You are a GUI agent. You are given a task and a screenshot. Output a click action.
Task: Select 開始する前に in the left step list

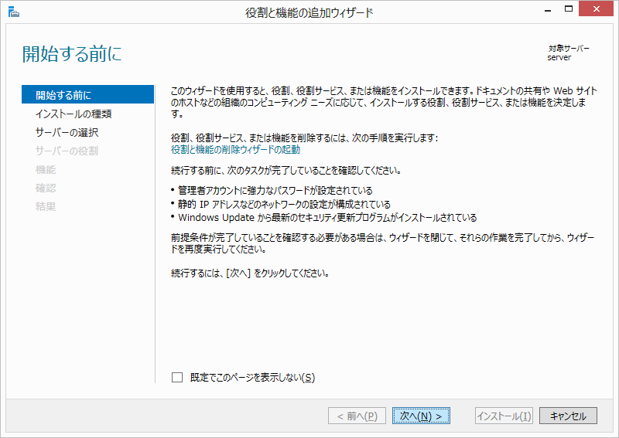[x=63, y=95]
